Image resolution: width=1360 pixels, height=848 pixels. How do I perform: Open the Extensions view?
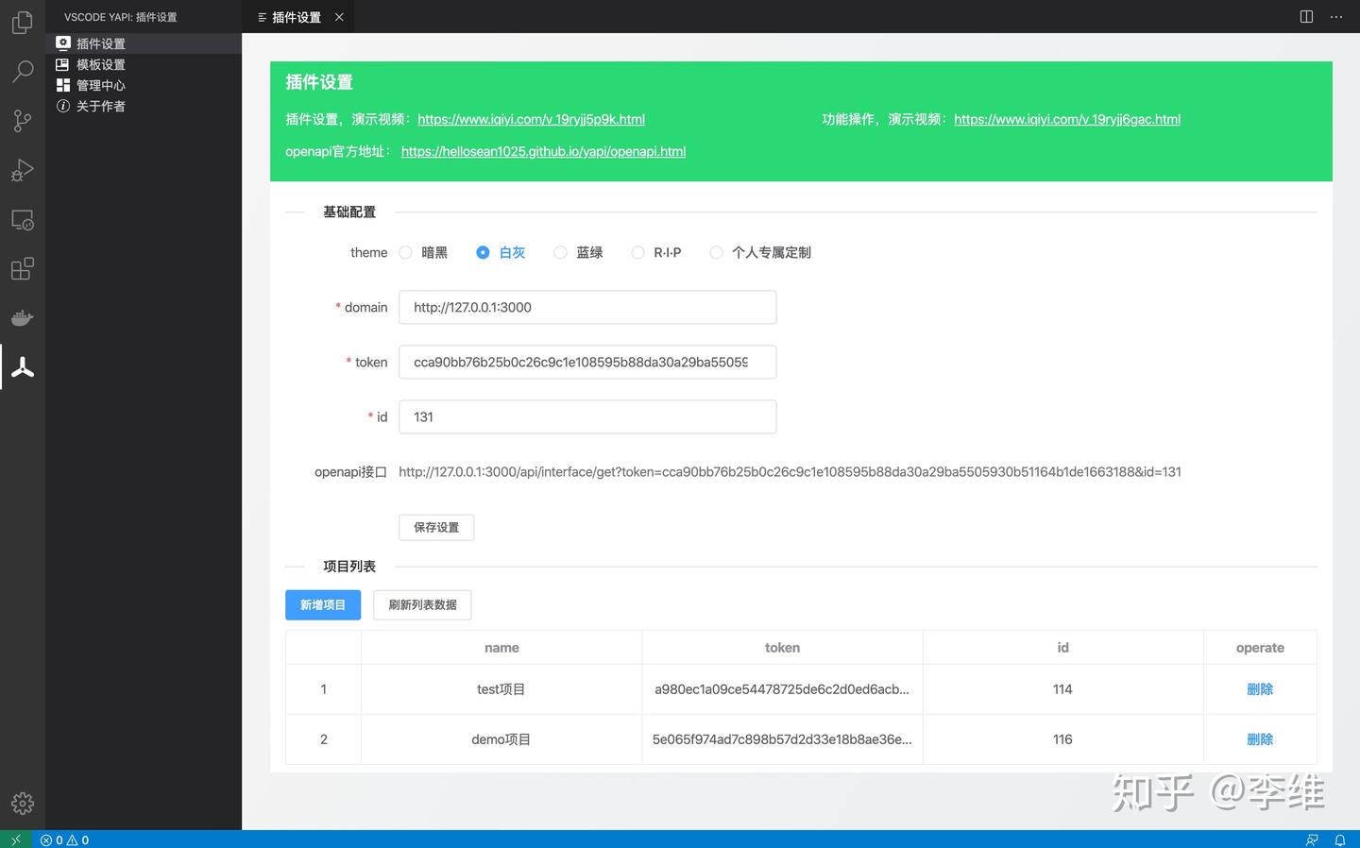point(22,268)
